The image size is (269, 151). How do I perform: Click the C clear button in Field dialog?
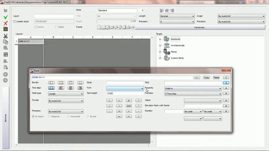(226, 78)
